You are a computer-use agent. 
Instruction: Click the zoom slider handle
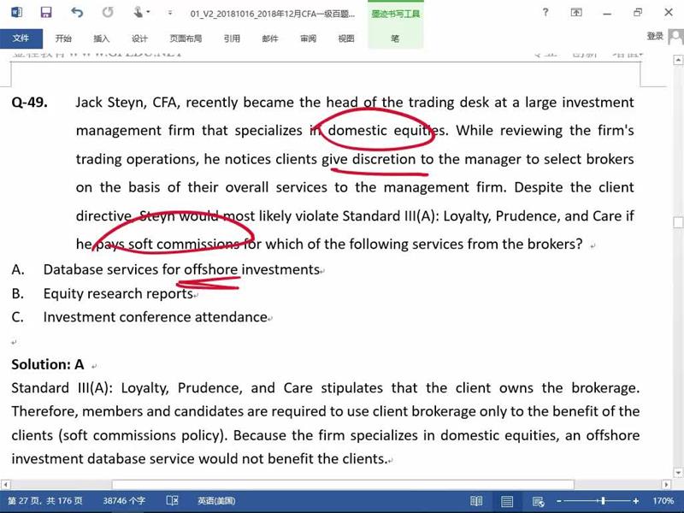tap(603, 501)
